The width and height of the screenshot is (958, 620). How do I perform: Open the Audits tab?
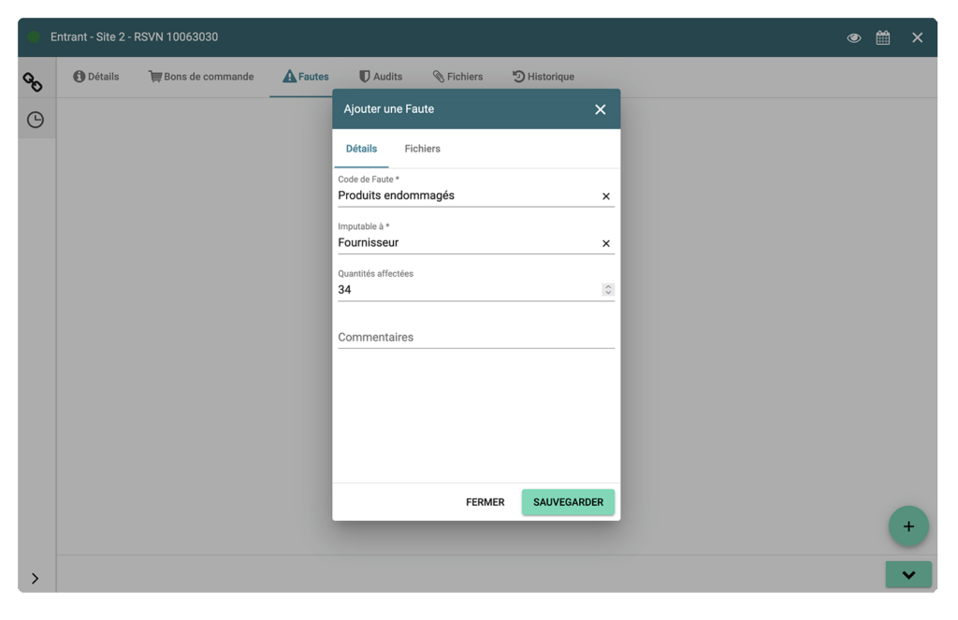click(x=381, y=77)
